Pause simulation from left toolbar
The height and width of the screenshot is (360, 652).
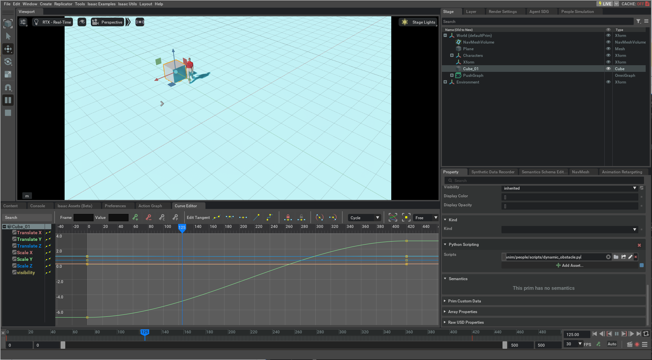(x=8, y=100)
